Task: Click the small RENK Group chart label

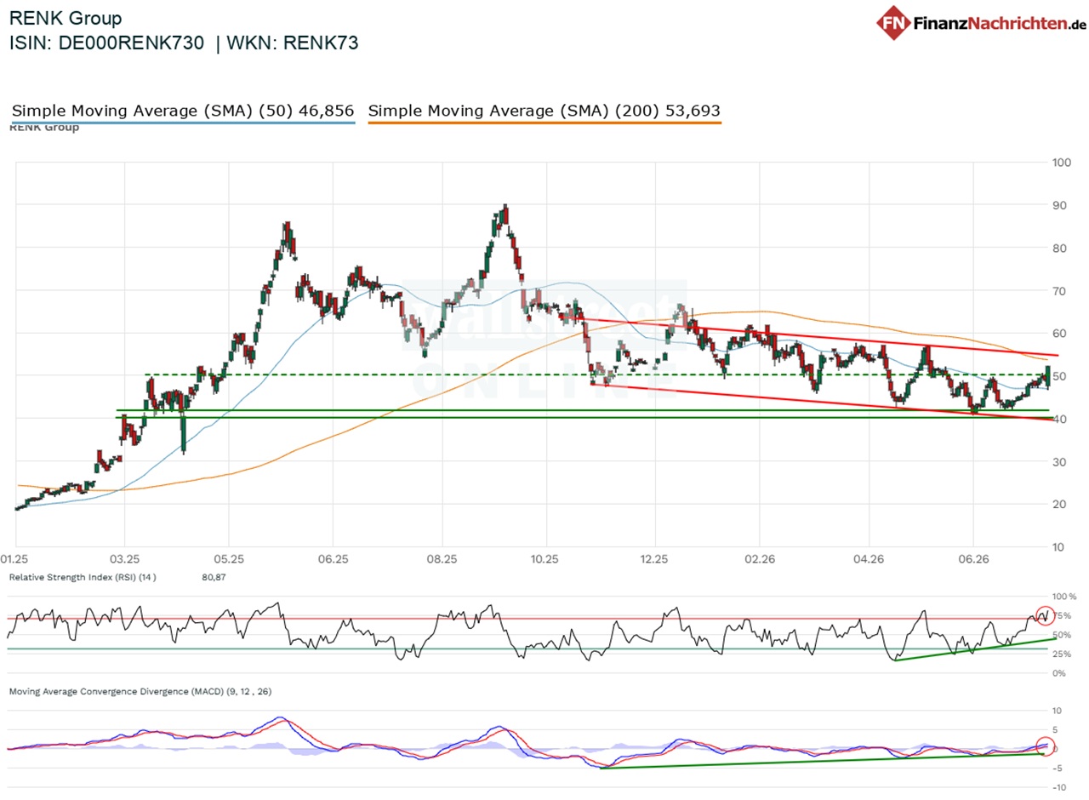Action: point(44,128)
